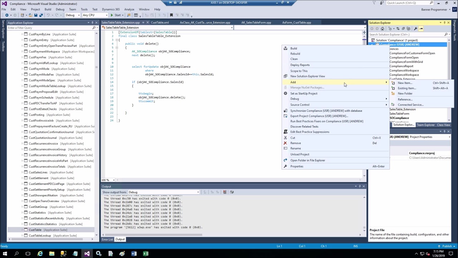Viewport: 458px width, 258px height.
Task: Choose Rebuild from the context menu
Action: click(295, 54)
